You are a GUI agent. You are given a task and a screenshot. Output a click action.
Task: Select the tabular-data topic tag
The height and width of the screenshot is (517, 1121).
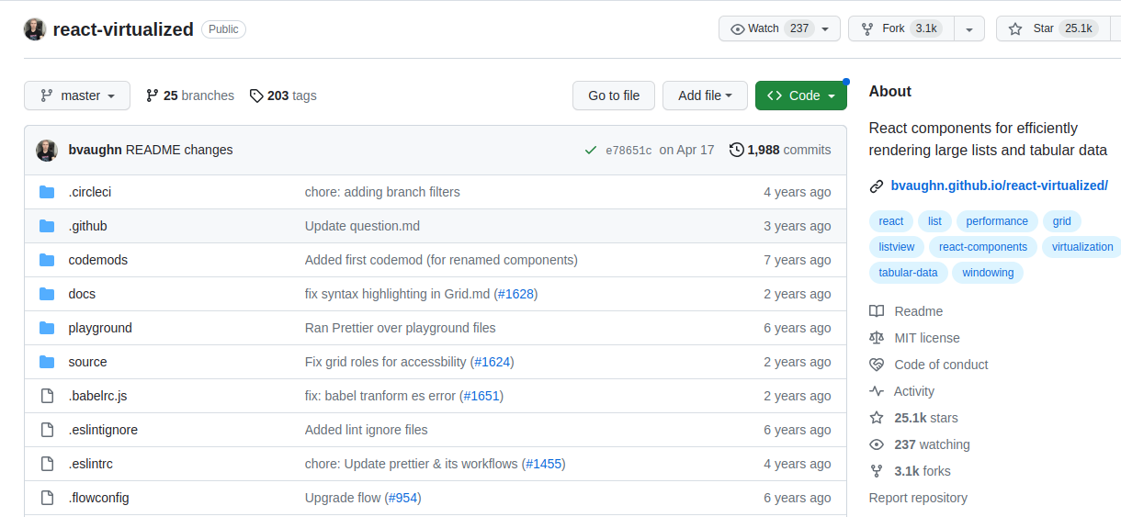908,273
